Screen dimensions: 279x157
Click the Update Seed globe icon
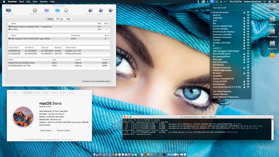[90, 10]
